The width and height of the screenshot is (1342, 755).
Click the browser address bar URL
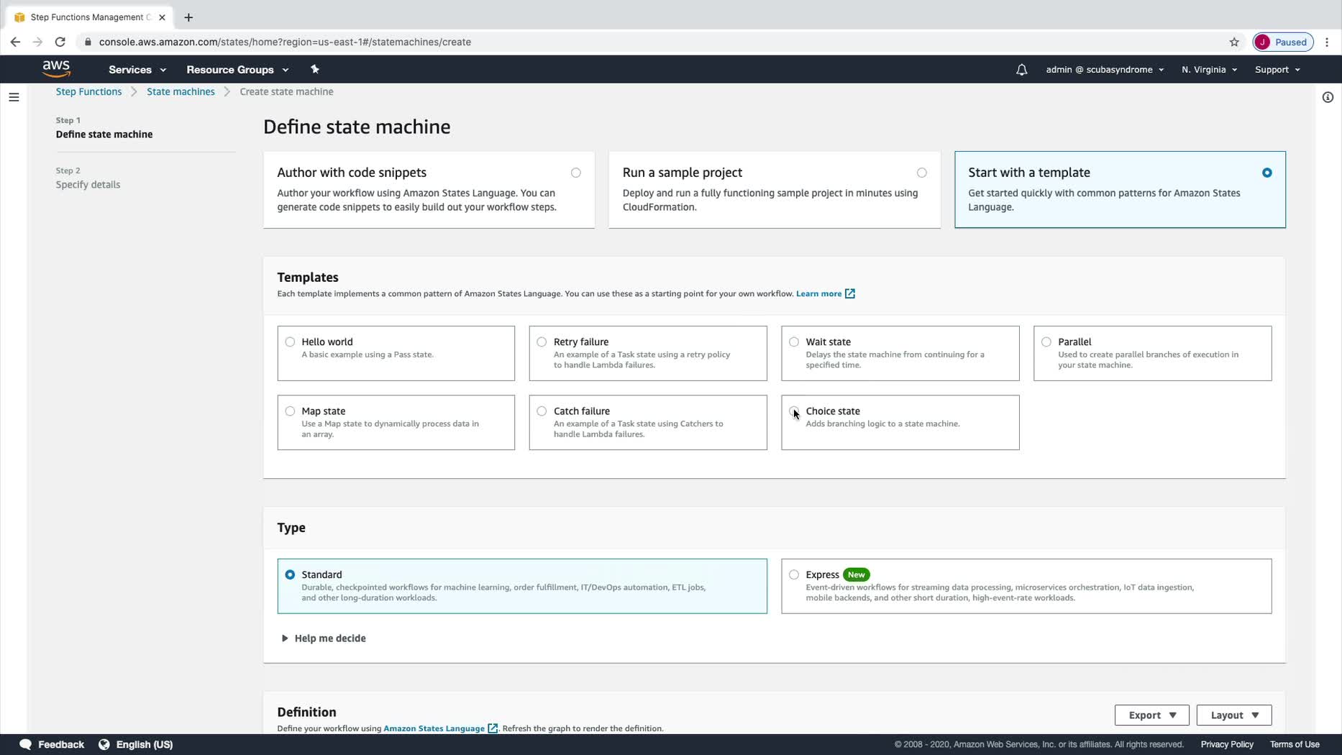click(285, 42)
